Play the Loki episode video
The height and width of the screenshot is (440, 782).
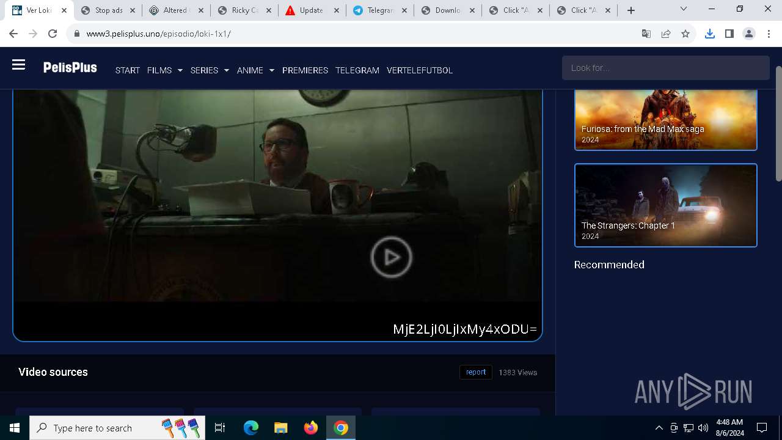(x=391, y=257)
